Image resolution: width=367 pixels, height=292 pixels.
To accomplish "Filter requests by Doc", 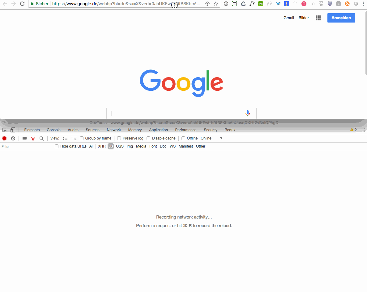I will point(163,146).
